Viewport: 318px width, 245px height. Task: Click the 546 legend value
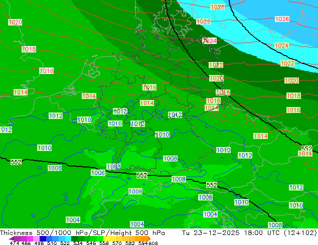(91, 243)
